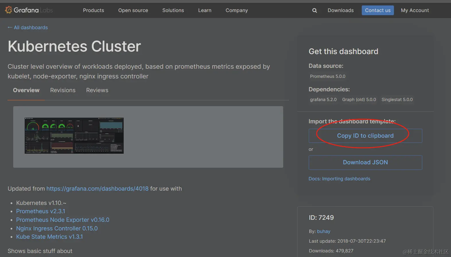Click the ID: 7249 text
The image size is (451, 257).
(x=321, y=218)
